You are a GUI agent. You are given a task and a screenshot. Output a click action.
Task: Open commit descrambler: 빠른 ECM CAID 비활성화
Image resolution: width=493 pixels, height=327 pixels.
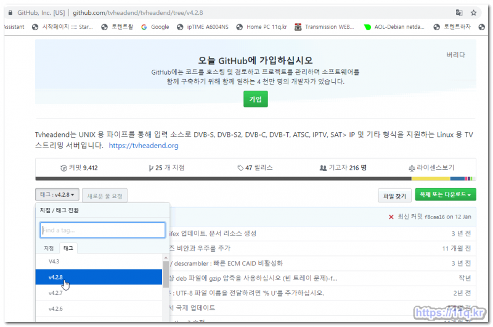pos(226,263)
